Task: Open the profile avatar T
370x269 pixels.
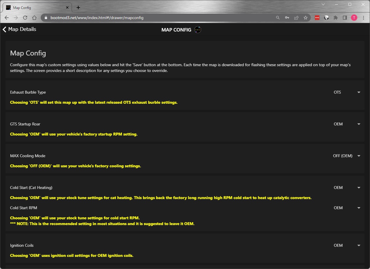Action: click(x=354, y=18)
